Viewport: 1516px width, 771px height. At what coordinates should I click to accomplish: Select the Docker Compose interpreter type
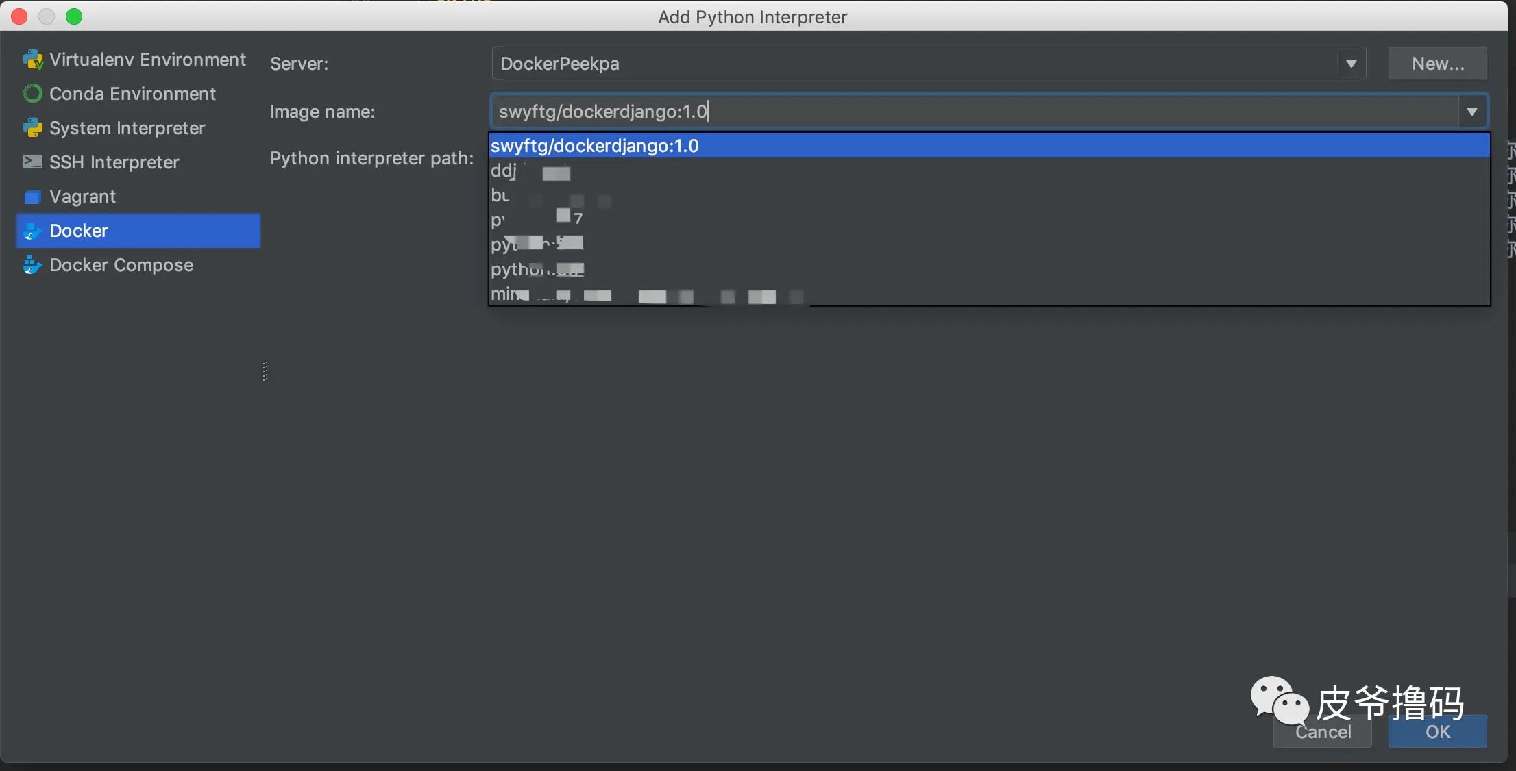[x=121, y=265]
